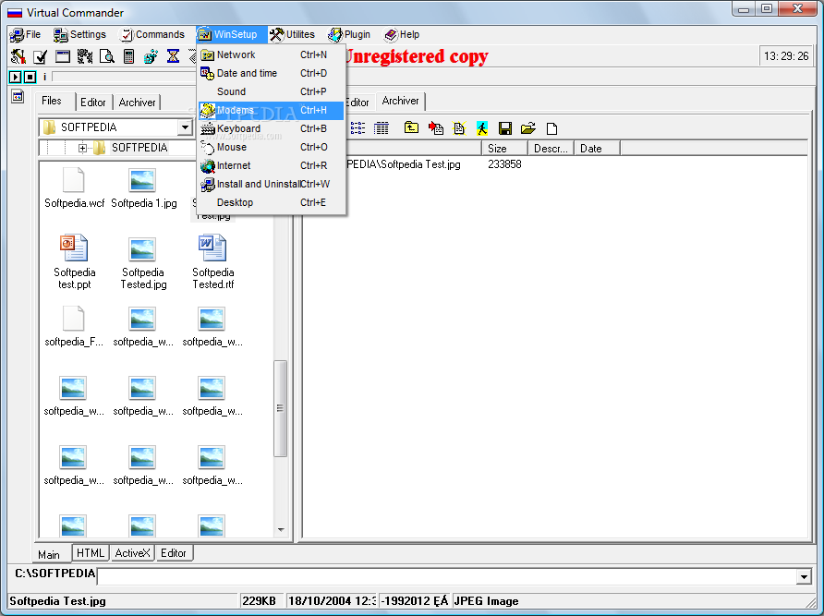
Task: Choose Date and time menu entry
Action: (272, 73)
